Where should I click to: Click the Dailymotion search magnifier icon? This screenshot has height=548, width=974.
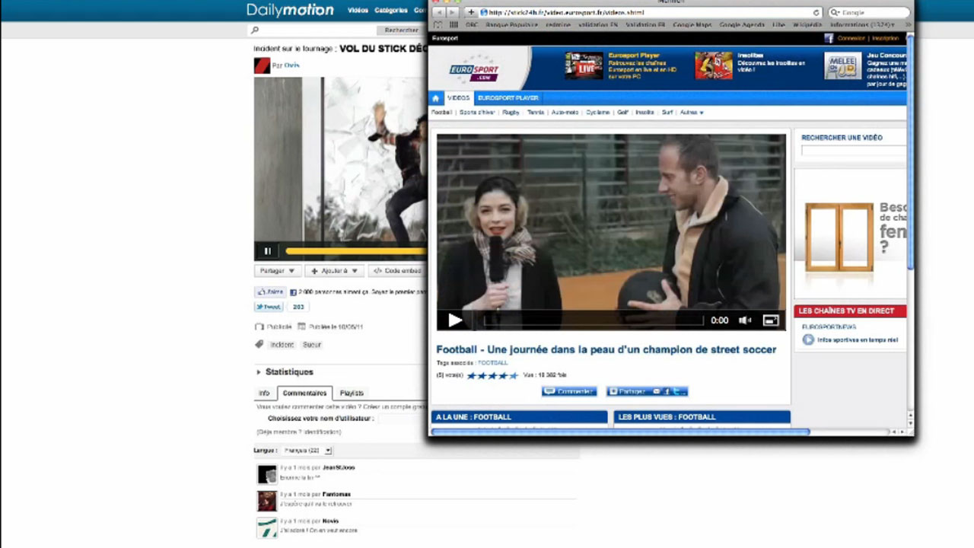(255, 30)
